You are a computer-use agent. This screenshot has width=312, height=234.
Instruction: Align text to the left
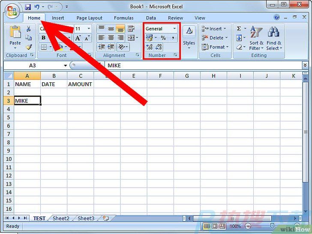[x=102, y=38]
